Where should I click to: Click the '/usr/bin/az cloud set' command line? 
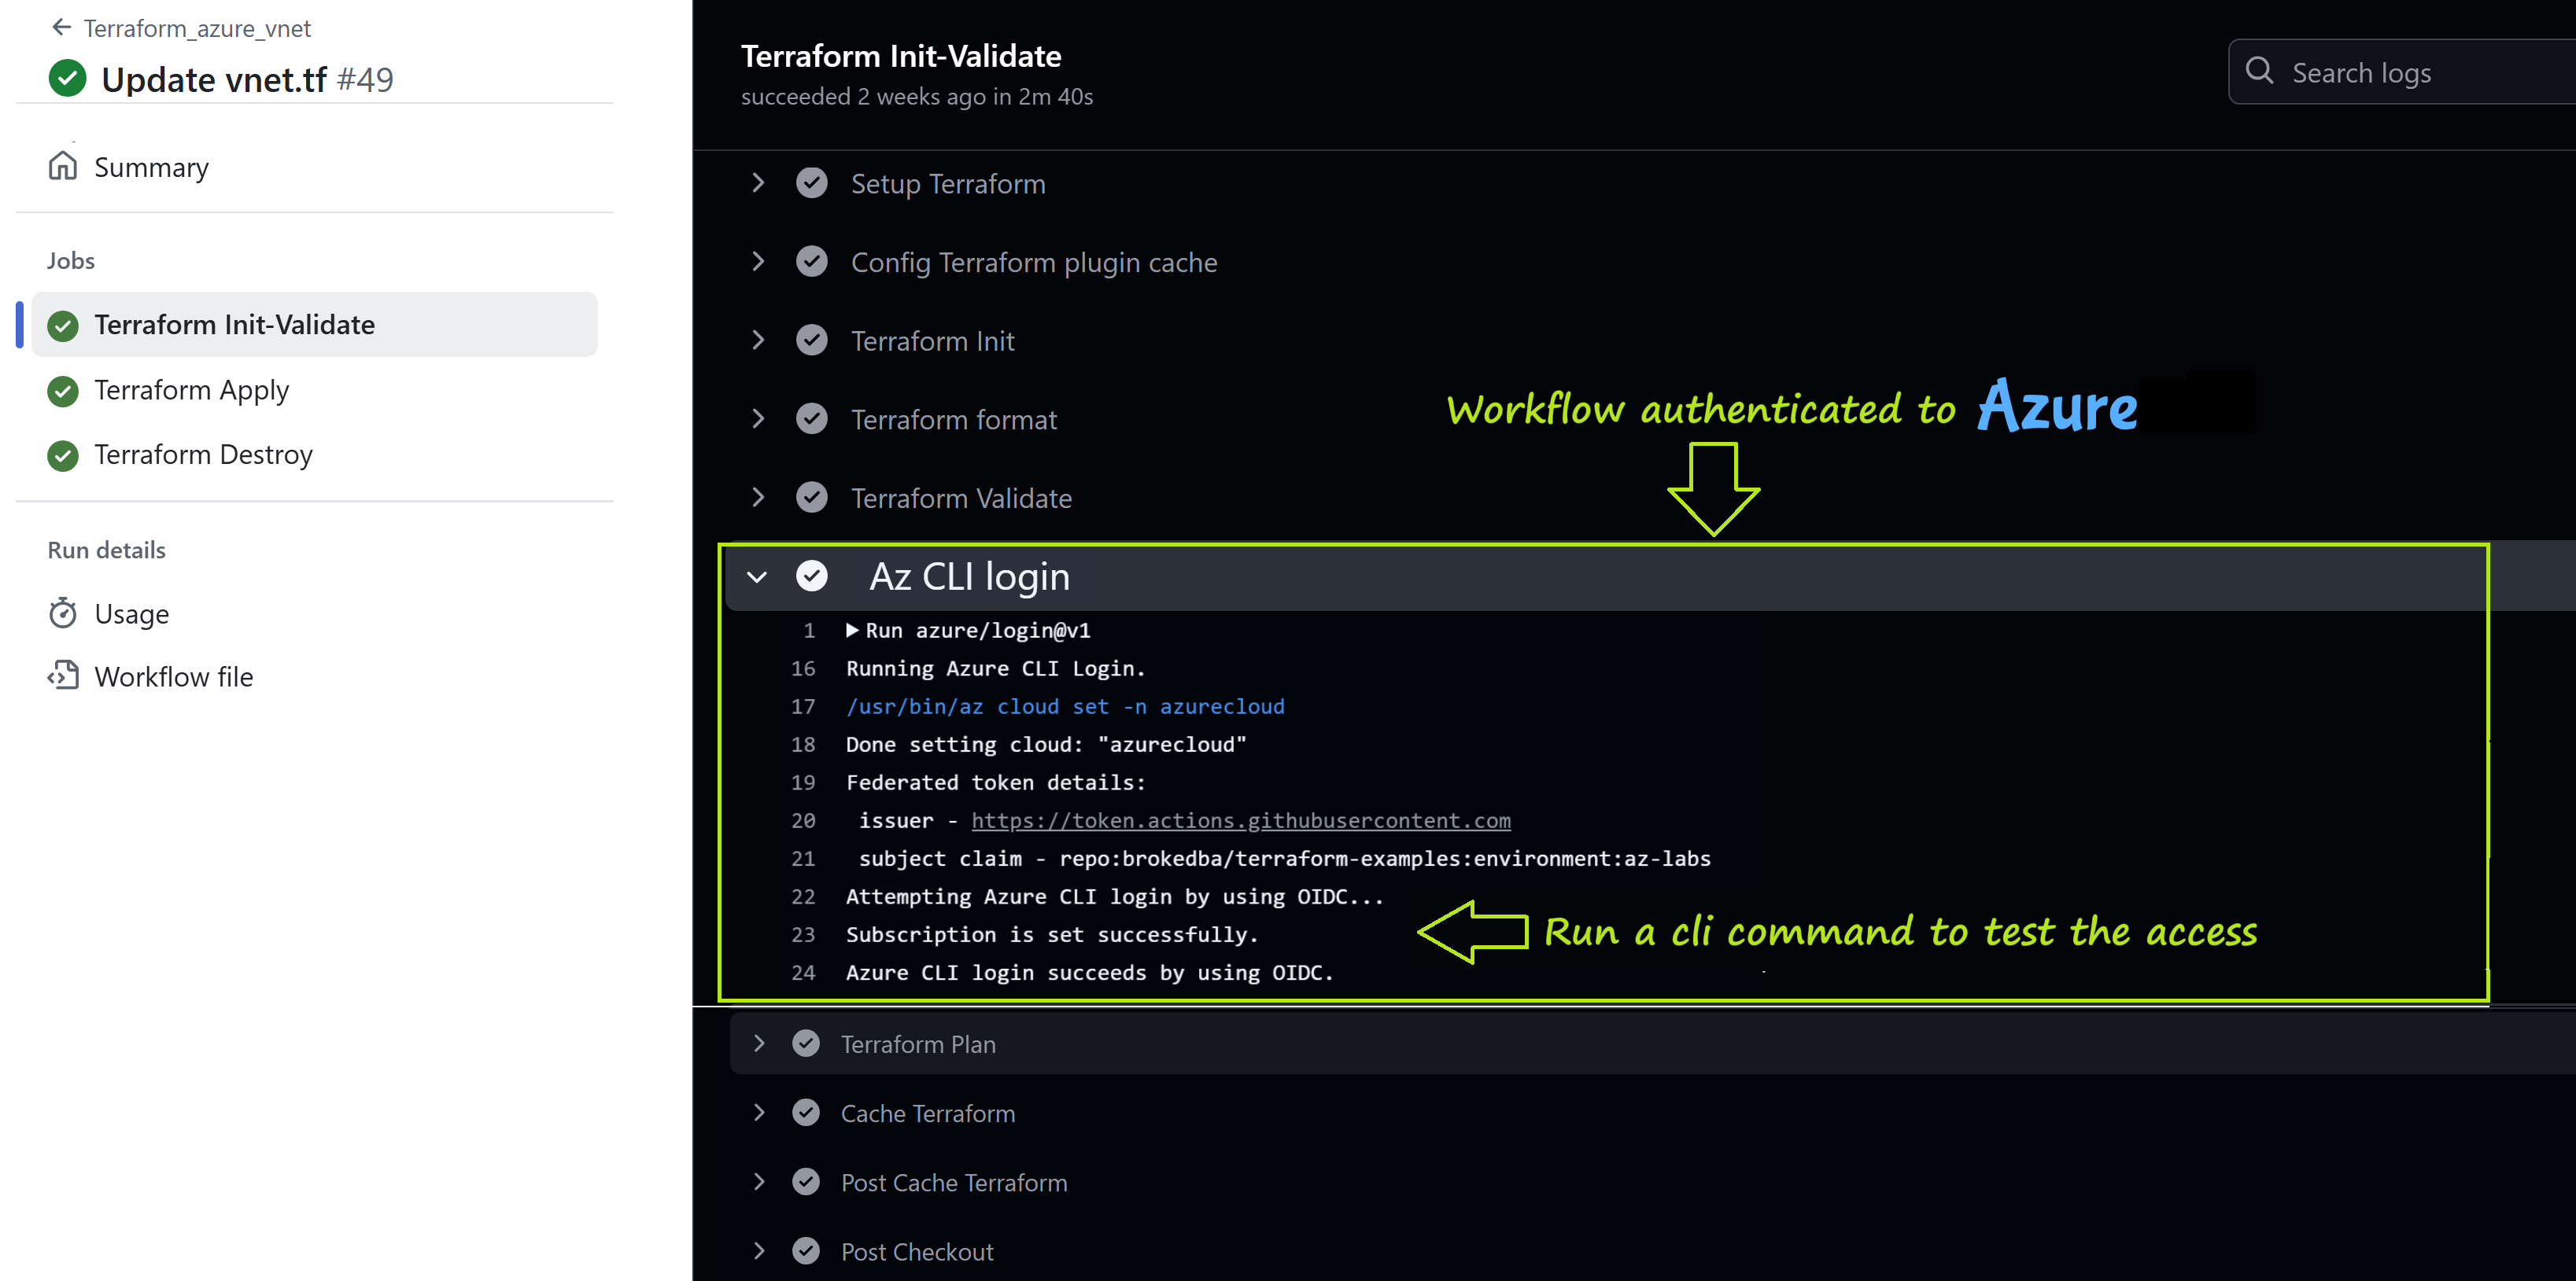pyautogui.click(x=1065, y=706)
